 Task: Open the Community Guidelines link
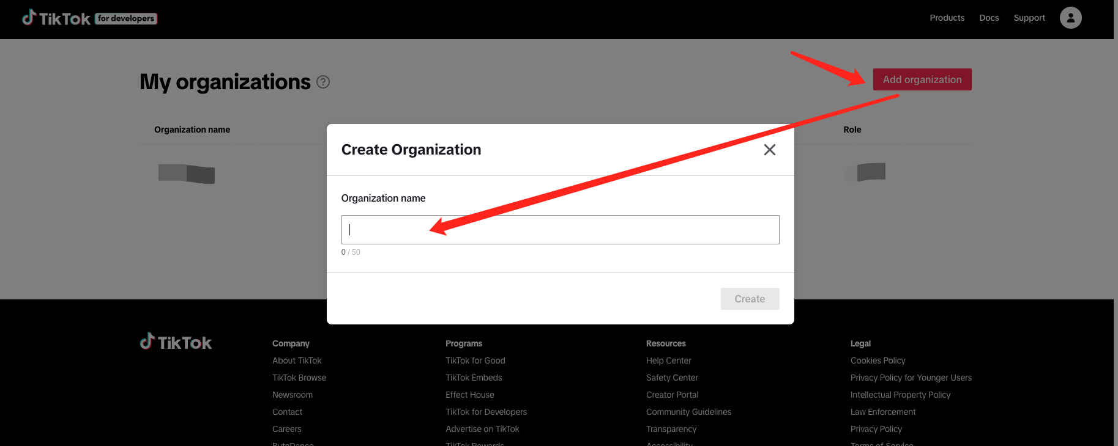[688, 412]
